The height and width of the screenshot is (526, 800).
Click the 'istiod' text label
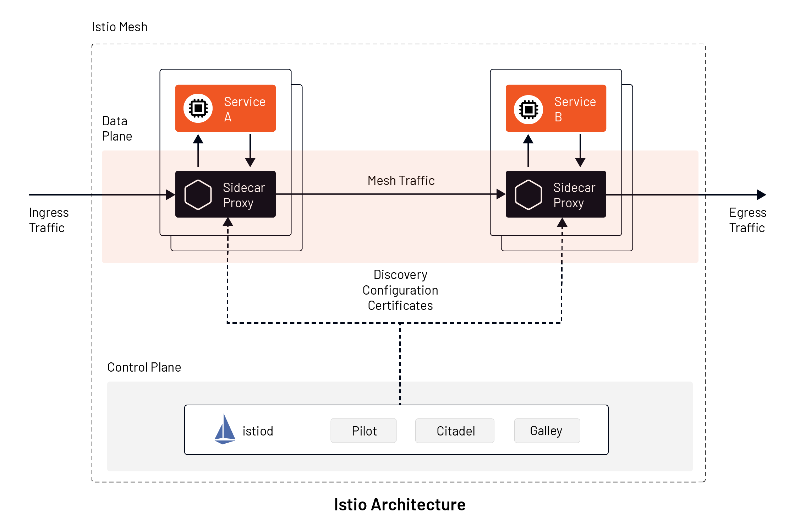pos(258,431)
